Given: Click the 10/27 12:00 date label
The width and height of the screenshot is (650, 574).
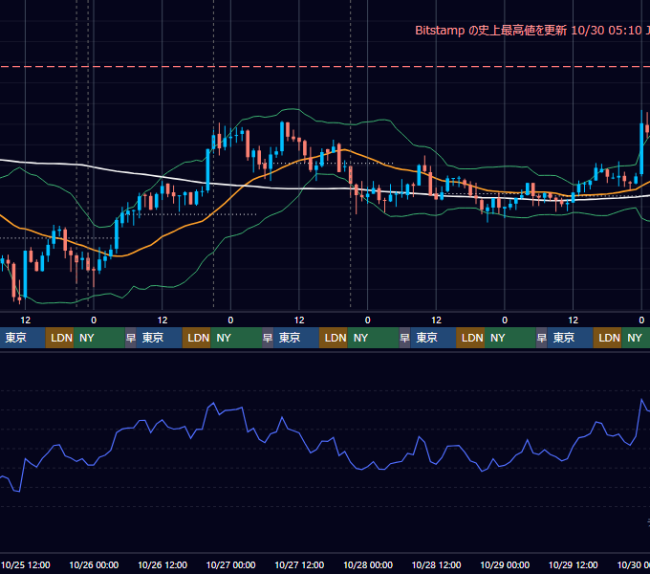Looking at the screenshot, I should coord(299,564).
